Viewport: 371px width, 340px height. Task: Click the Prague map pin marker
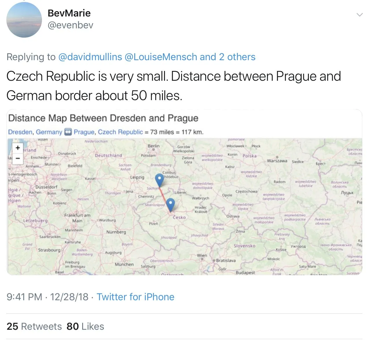[x=171, y=204]
